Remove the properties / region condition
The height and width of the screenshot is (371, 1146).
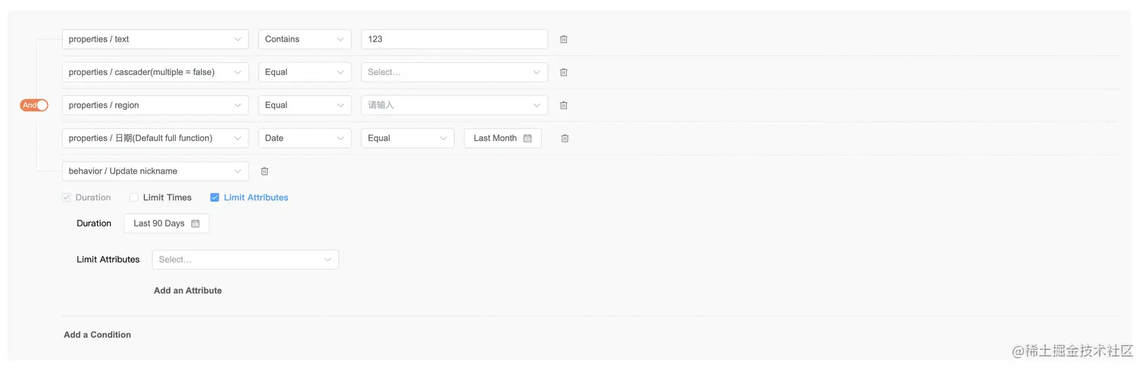563,105
